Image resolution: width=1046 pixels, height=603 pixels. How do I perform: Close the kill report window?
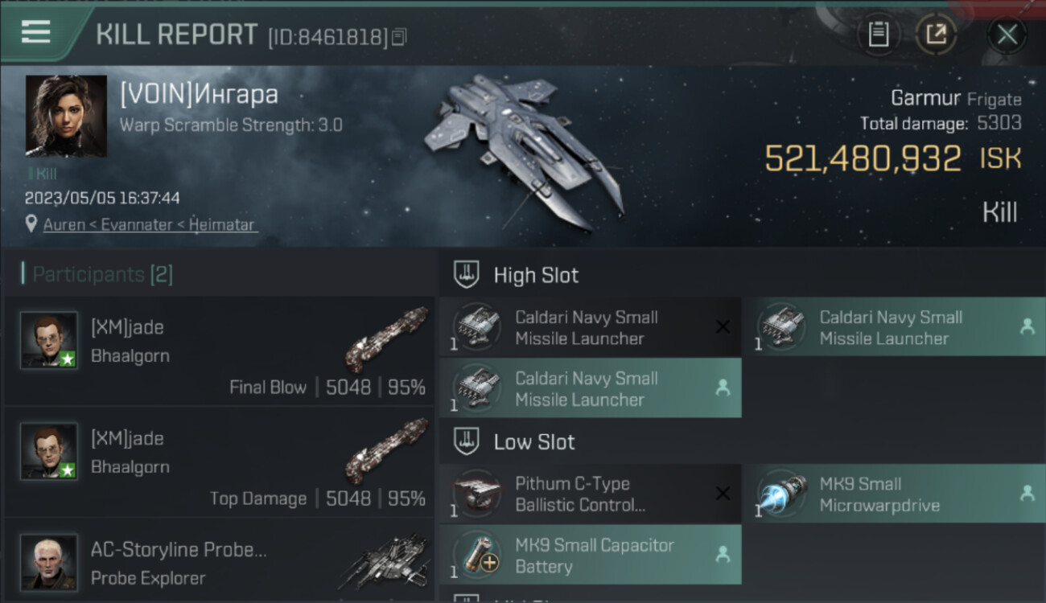[1007, 35]
